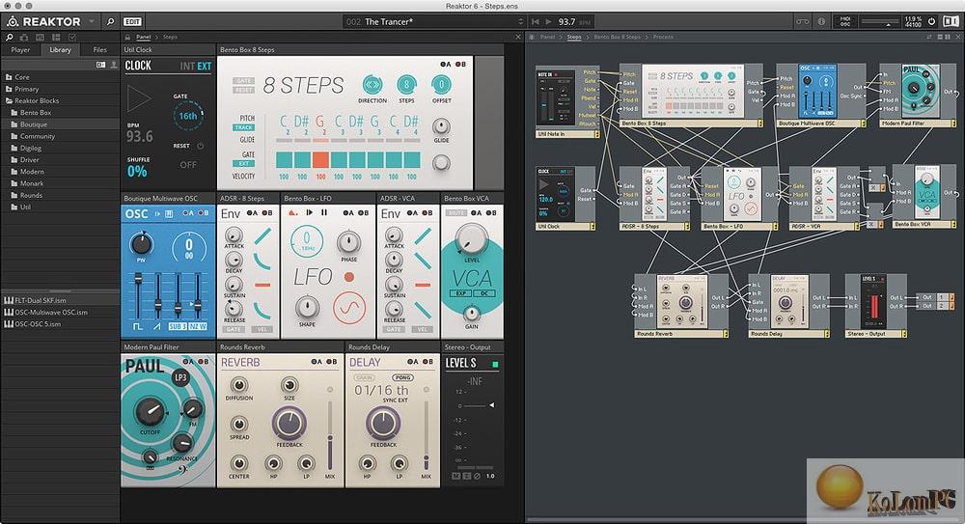Click the Reverb FEEDBACK knob

pos(289,424)
